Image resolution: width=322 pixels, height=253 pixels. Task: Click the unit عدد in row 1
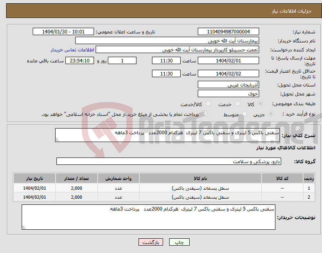tap(119, 188)
